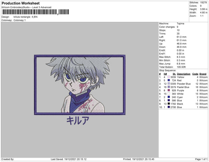Screen dimensions: 209x162
Task: Click the 'EndY:' label
Action: point(162,53)
